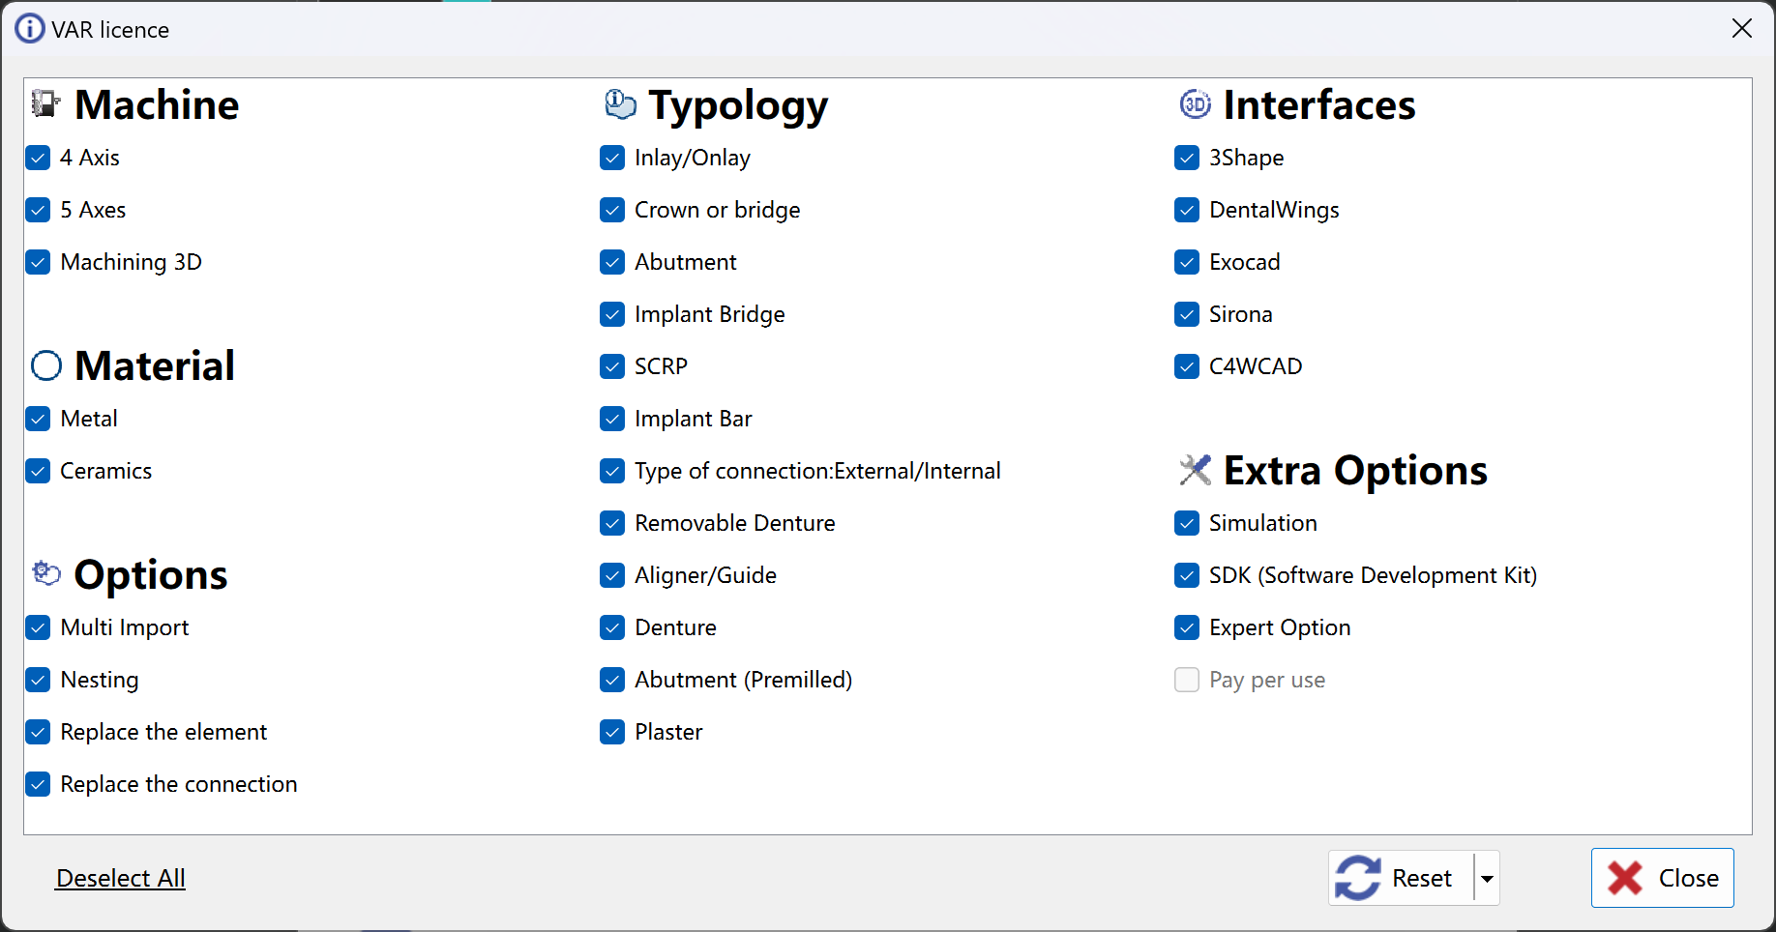Click the Machine section icon
1776x932 pixels.
coord(45,103)
